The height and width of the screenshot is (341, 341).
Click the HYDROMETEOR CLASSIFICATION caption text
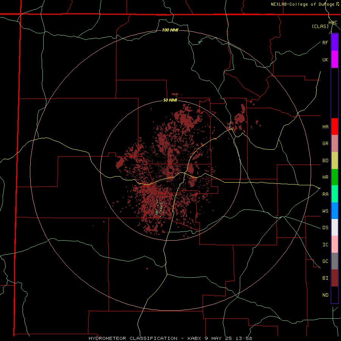point(133,338)
